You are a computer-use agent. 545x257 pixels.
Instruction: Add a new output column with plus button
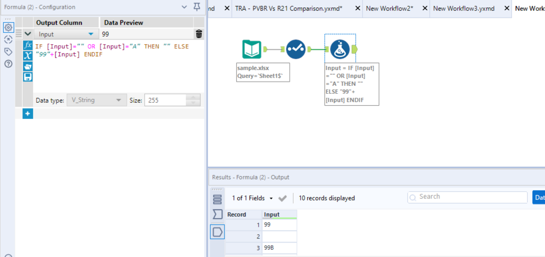click(x=28, y=113)
